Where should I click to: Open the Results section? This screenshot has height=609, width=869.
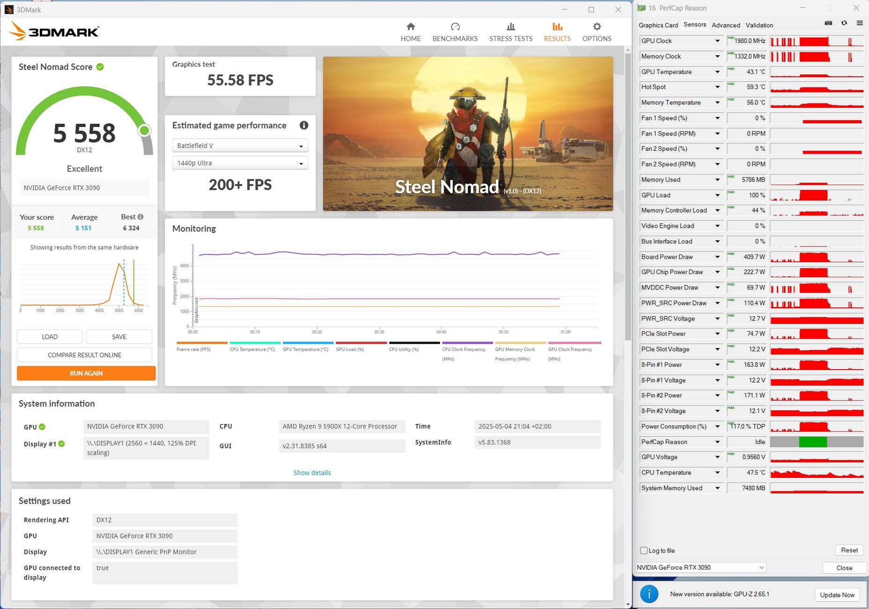(x=557, y=32)
